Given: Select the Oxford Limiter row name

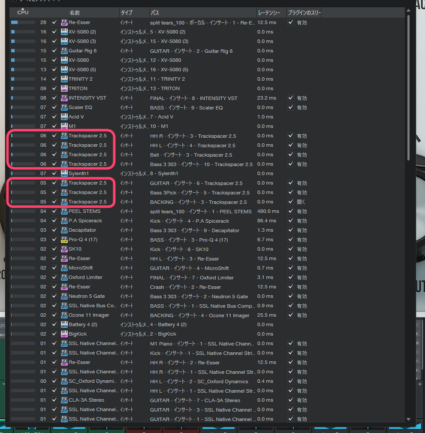Looking at the screenshot, I should click(x=85, y=277).
